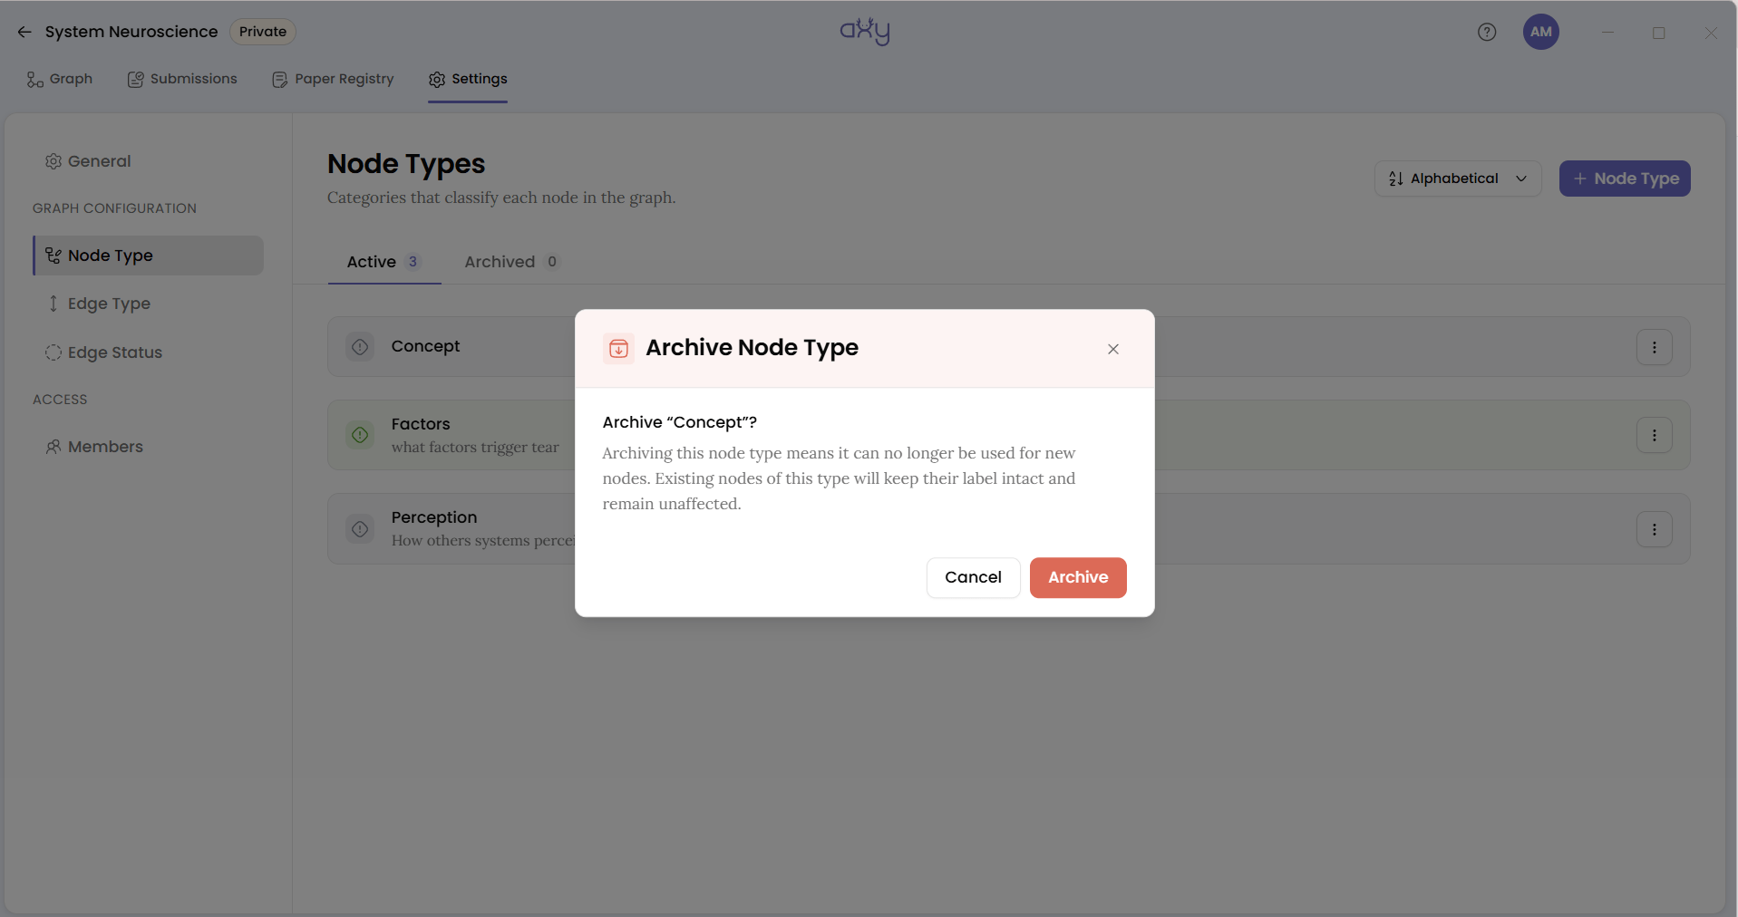Close the Archive Node Type dialog
This screenshot has height=917, width=1738.
[x=1113, y=349]
